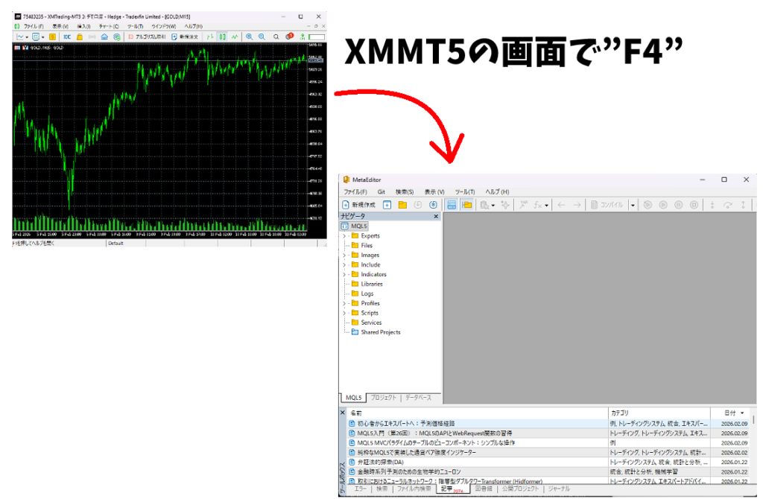This screenshot has width=763, height=499.
Task: Click the new project plus icon in MetaEditor
Action: click(x=387, y=205)
